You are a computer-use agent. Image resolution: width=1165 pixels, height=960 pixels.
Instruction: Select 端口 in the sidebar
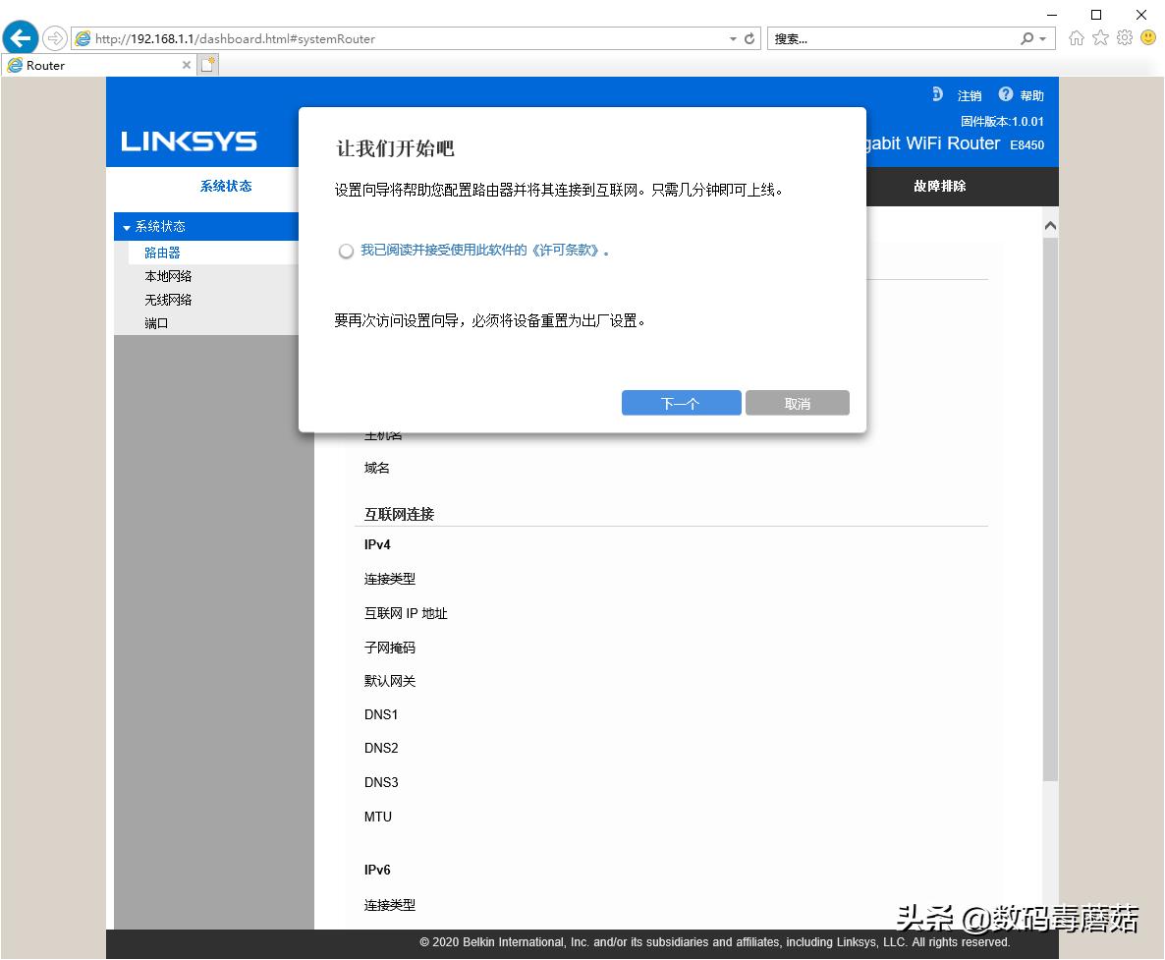[156, 323]
